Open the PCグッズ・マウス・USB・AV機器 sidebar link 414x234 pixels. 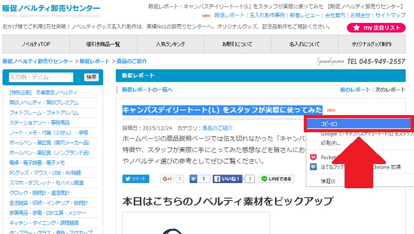[45, 172]
